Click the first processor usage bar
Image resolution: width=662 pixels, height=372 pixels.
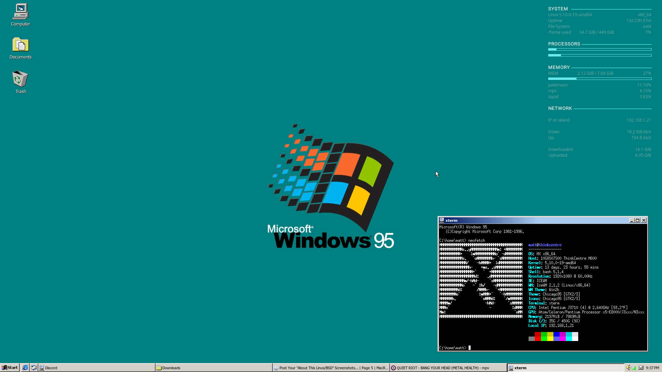click(x=600, y=50)
